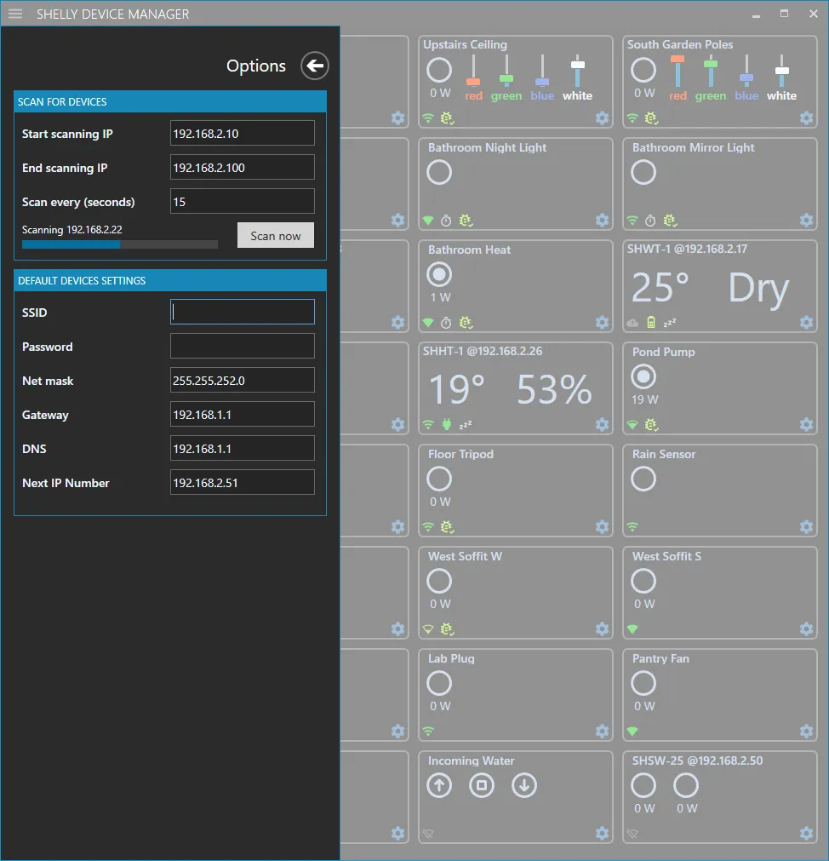Open Bathroom Mirror Light settings gear
This screenshot has width=829, height=861.
tap(806, 221)
